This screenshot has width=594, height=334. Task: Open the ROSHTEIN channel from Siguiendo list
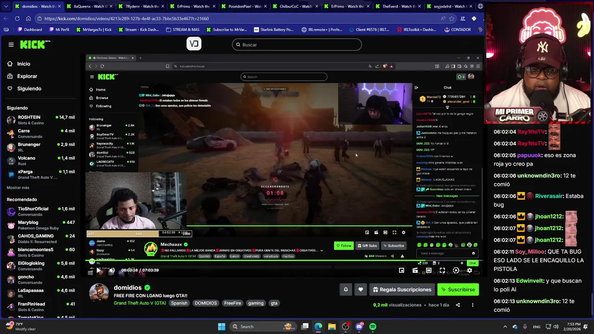point(41,120)
